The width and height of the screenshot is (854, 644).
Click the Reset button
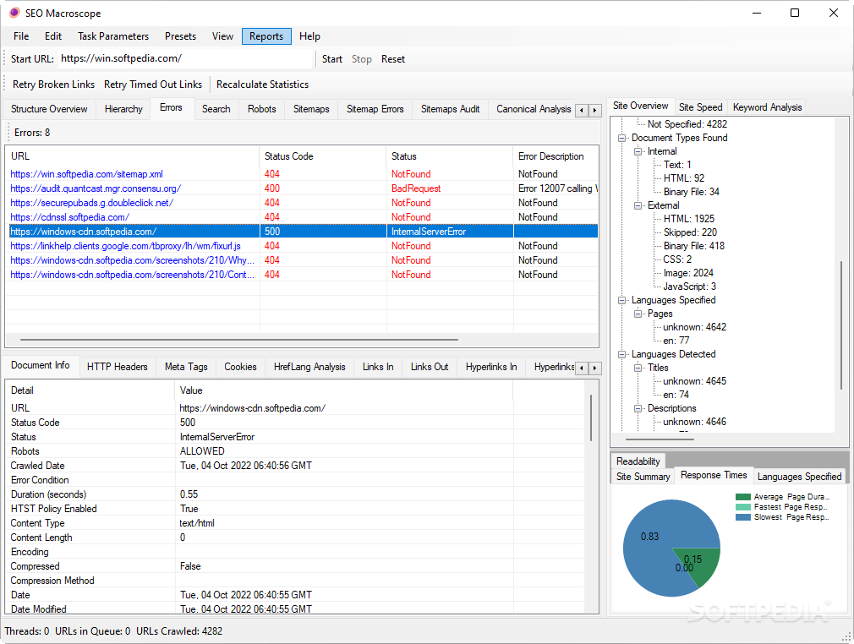coord(393,59)
